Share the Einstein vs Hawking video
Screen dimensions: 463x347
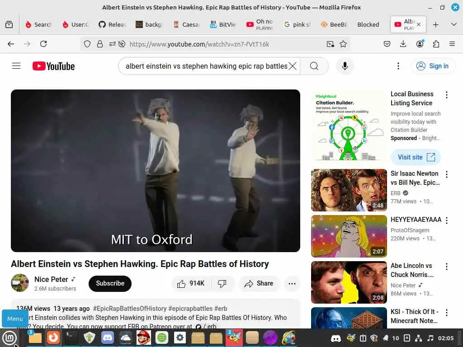point(259,283)
